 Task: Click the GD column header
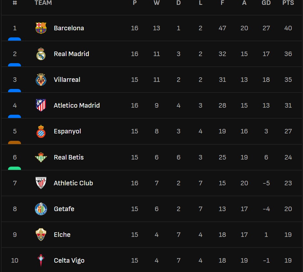click(266, 3)
